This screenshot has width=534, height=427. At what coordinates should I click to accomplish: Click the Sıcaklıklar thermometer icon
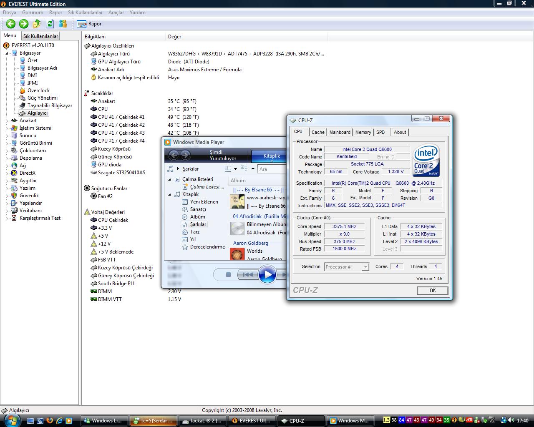click(87, 93)
